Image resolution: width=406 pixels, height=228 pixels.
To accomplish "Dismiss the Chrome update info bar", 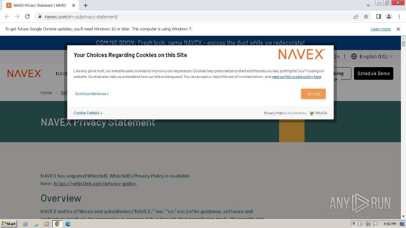I will tap(398, 29).
